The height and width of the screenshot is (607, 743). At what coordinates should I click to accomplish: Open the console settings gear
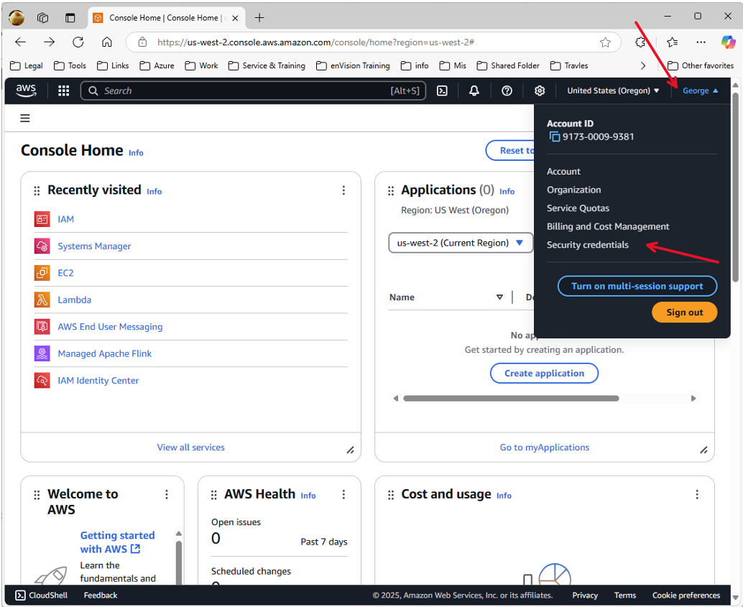(x=539, y=91)
